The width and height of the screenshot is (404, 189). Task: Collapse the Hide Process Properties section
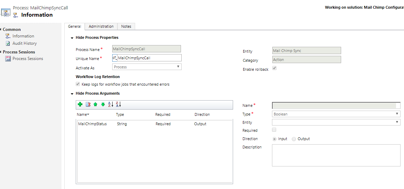click(x=72, y=38)
